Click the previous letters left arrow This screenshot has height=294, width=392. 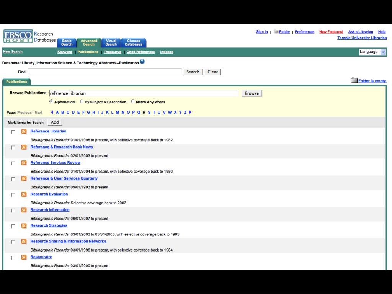click(52, 112)
